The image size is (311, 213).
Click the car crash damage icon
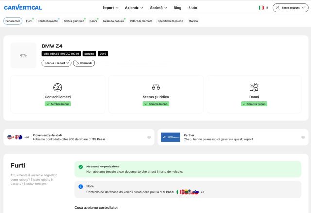(x=254, y=87)
